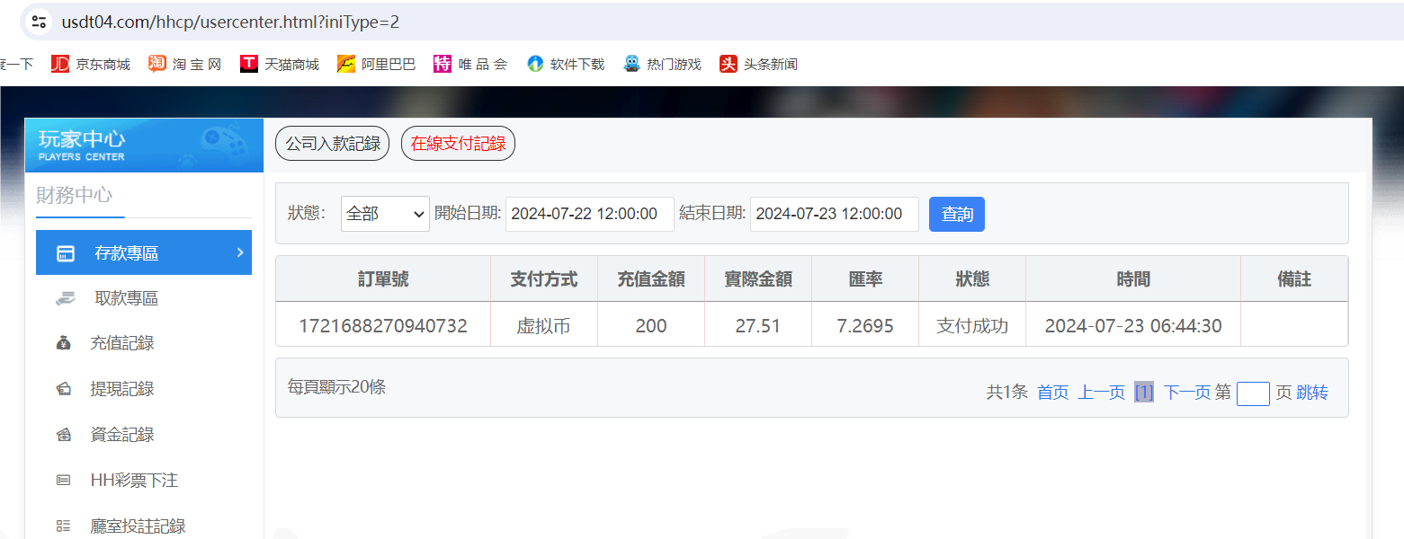Click the 取款專區 withdrawal icon

(x=63, y=297)
